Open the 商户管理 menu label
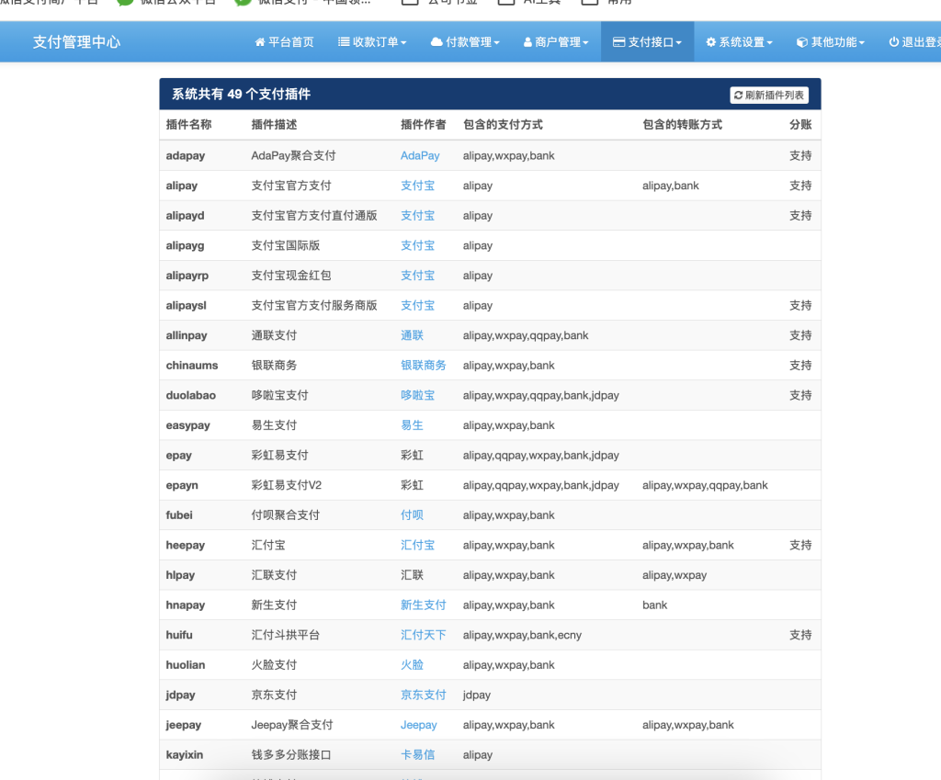Viewport: 941px width, 780px height. click(x=558, y=42)
